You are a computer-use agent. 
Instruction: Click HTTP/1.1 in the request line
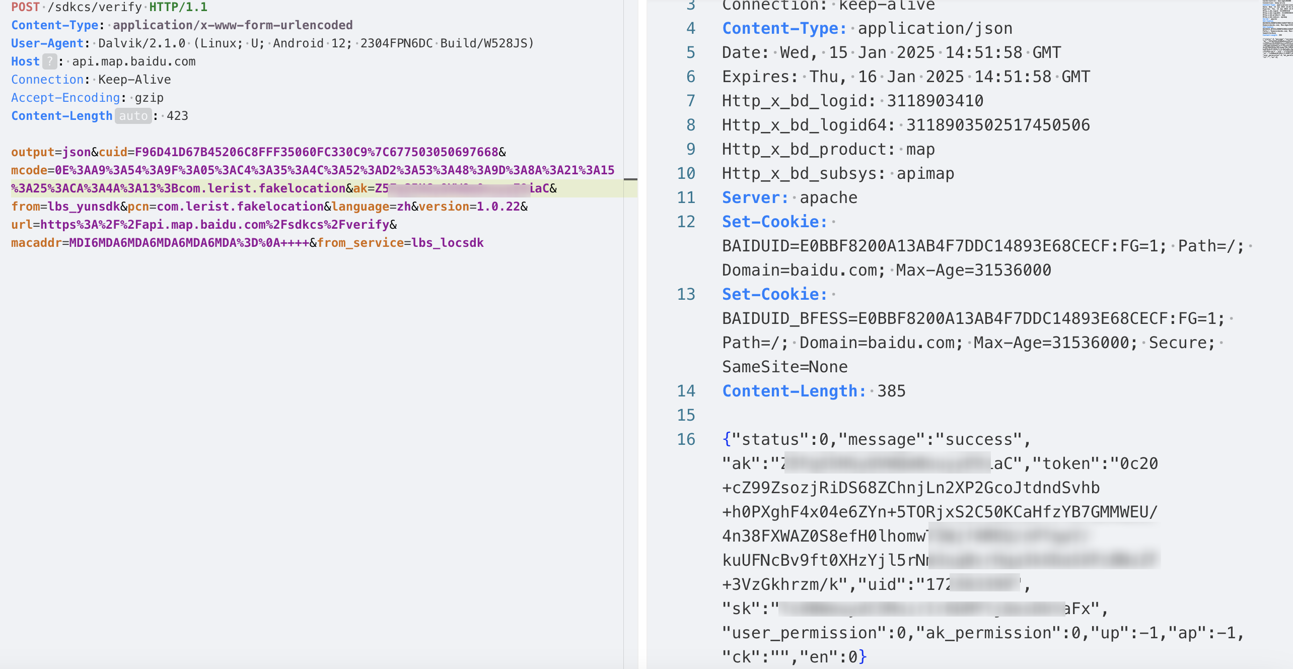178,7
